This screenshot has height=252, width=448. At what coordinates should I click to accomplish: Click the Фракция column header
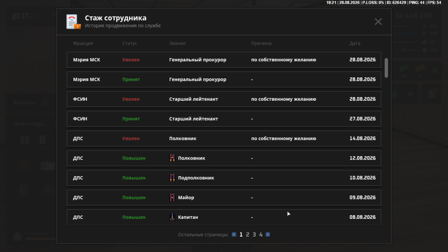83,44
